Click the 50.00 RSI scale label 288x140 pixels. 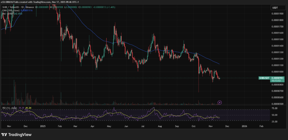pyautogui.click(x=275, y=115)
